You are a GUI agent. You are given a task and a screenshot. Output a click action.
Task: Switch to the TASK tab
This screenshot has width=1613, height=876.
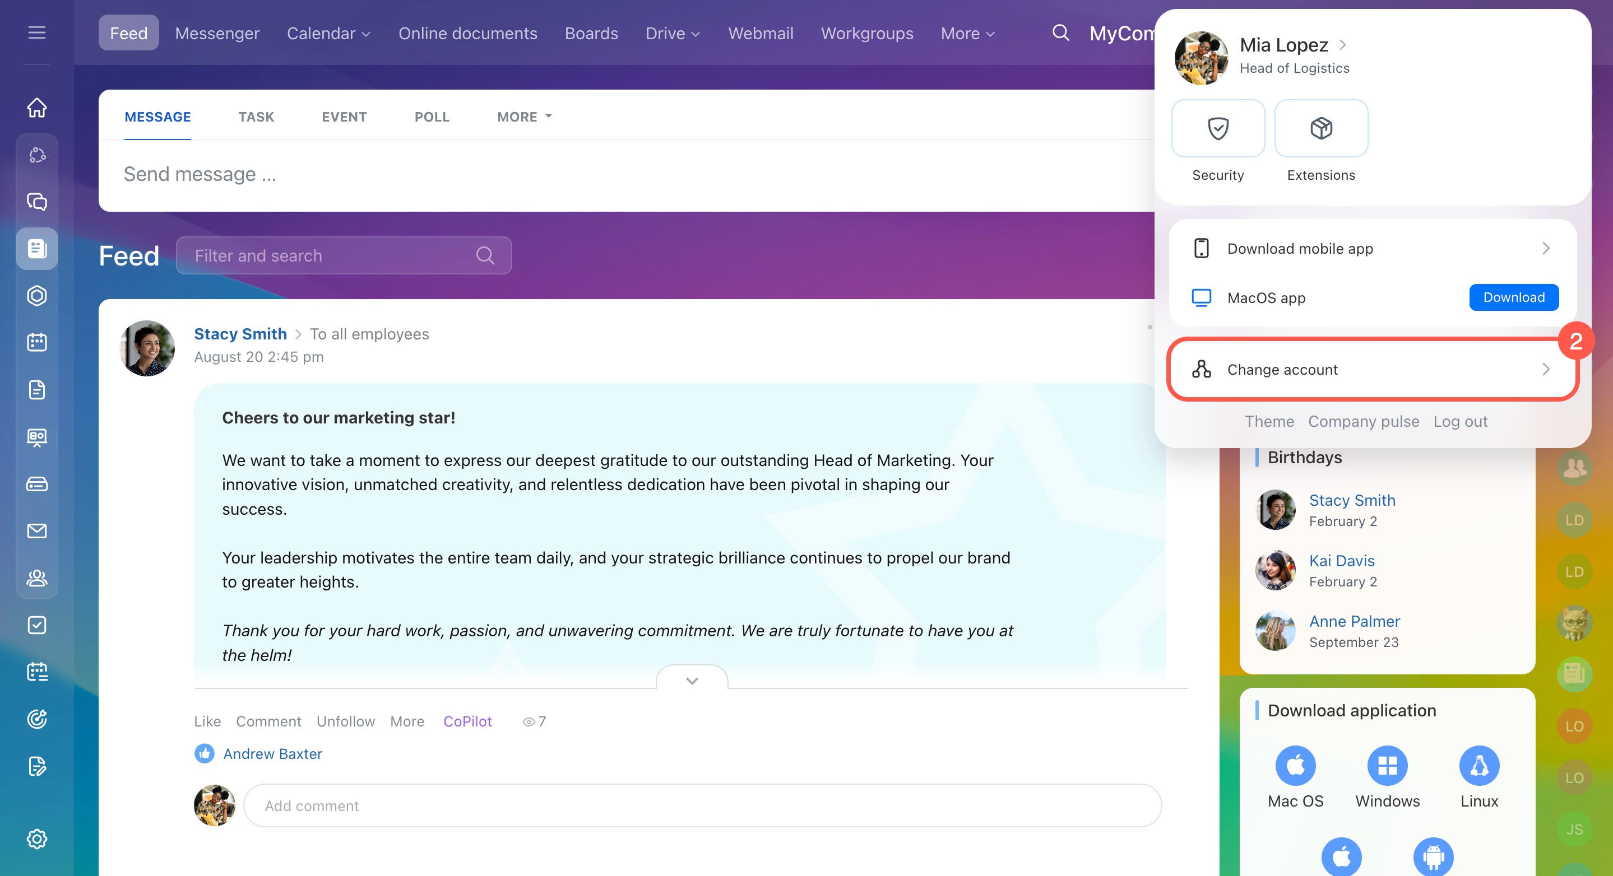256,117
